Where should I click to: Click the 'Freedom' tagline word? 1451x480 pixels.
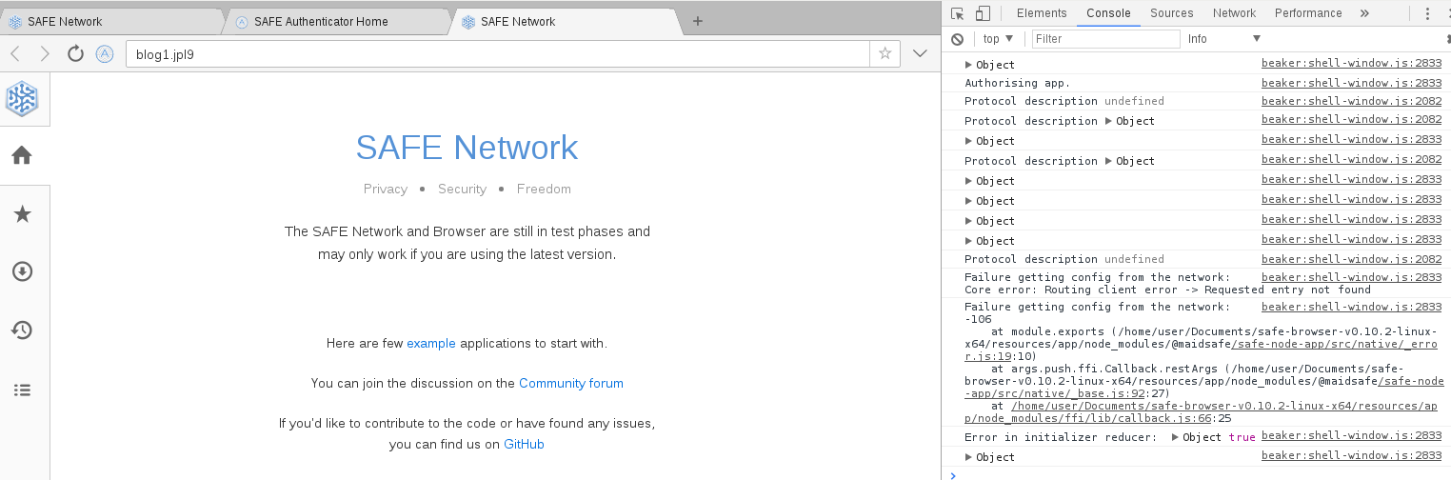(x=544, y=189)
